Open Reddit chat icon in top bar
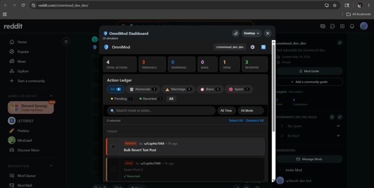Screen dimensions: 374x188 [333, 26]
